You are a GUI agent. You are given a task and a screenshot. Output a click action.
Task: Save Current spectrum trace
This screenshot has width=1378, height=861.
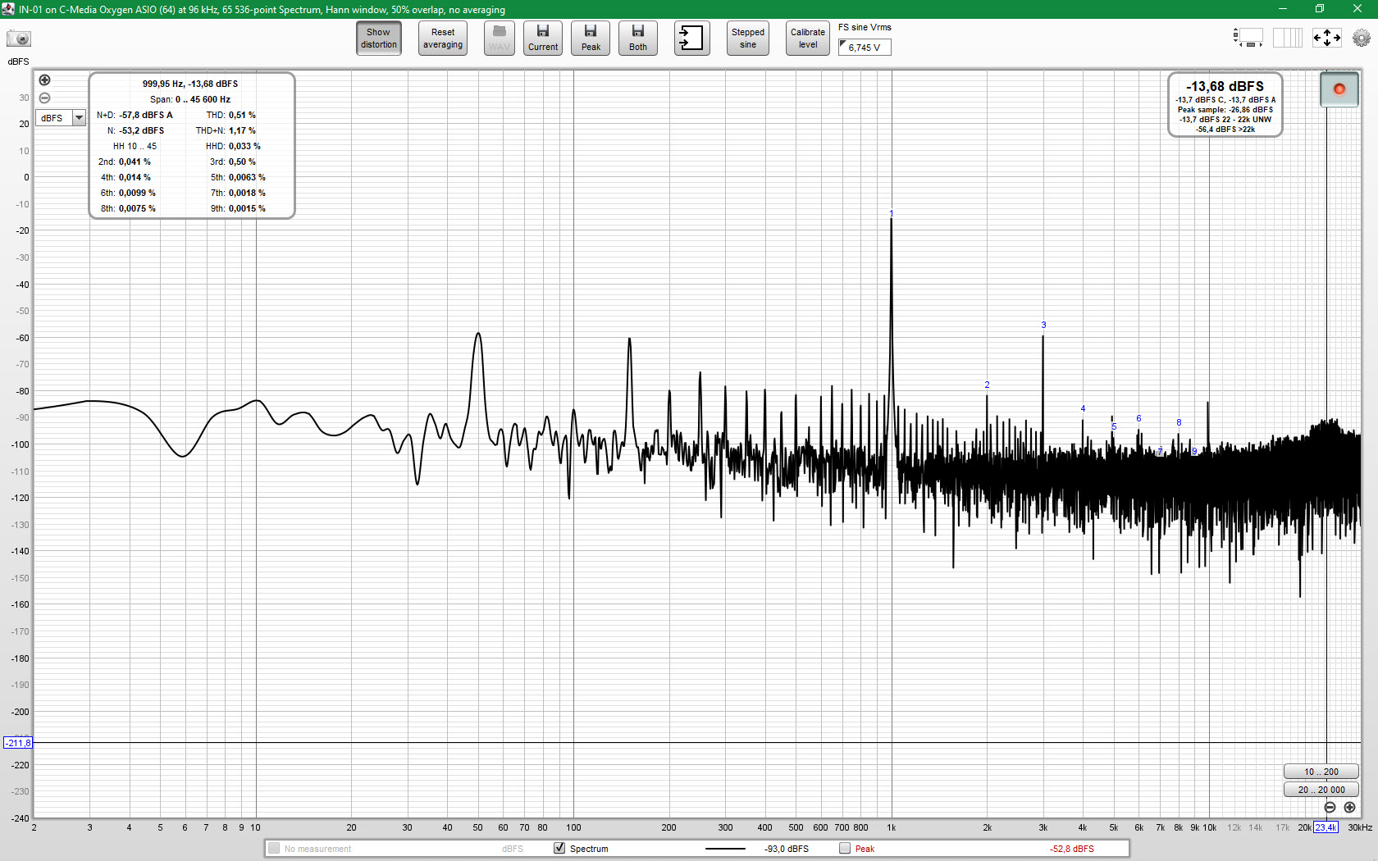point(543,39)
